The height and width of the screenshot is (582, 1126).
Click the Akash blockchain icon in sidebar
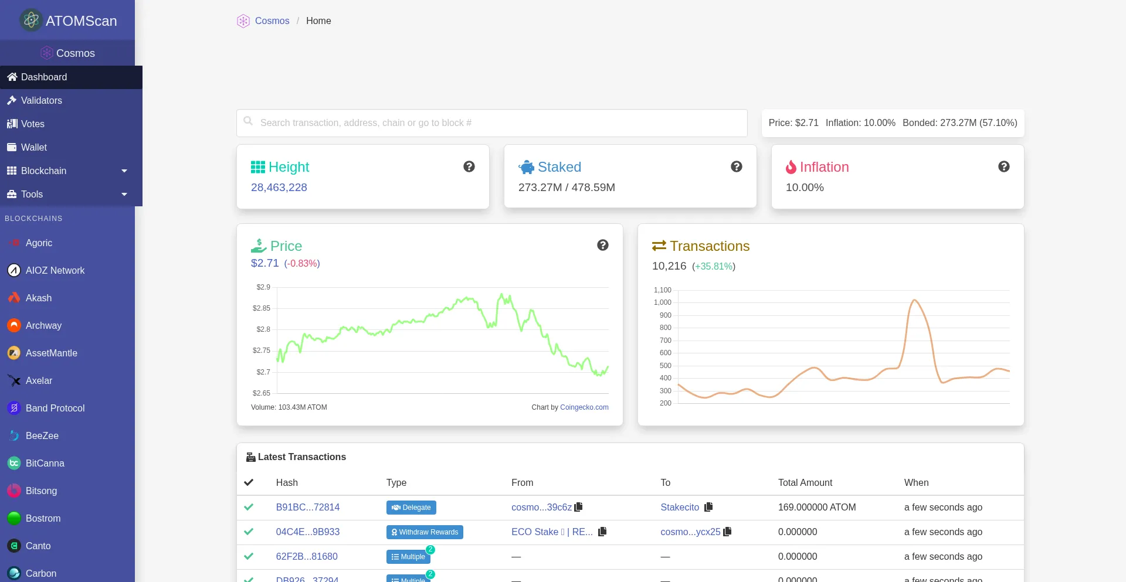(x=14, y=298)
